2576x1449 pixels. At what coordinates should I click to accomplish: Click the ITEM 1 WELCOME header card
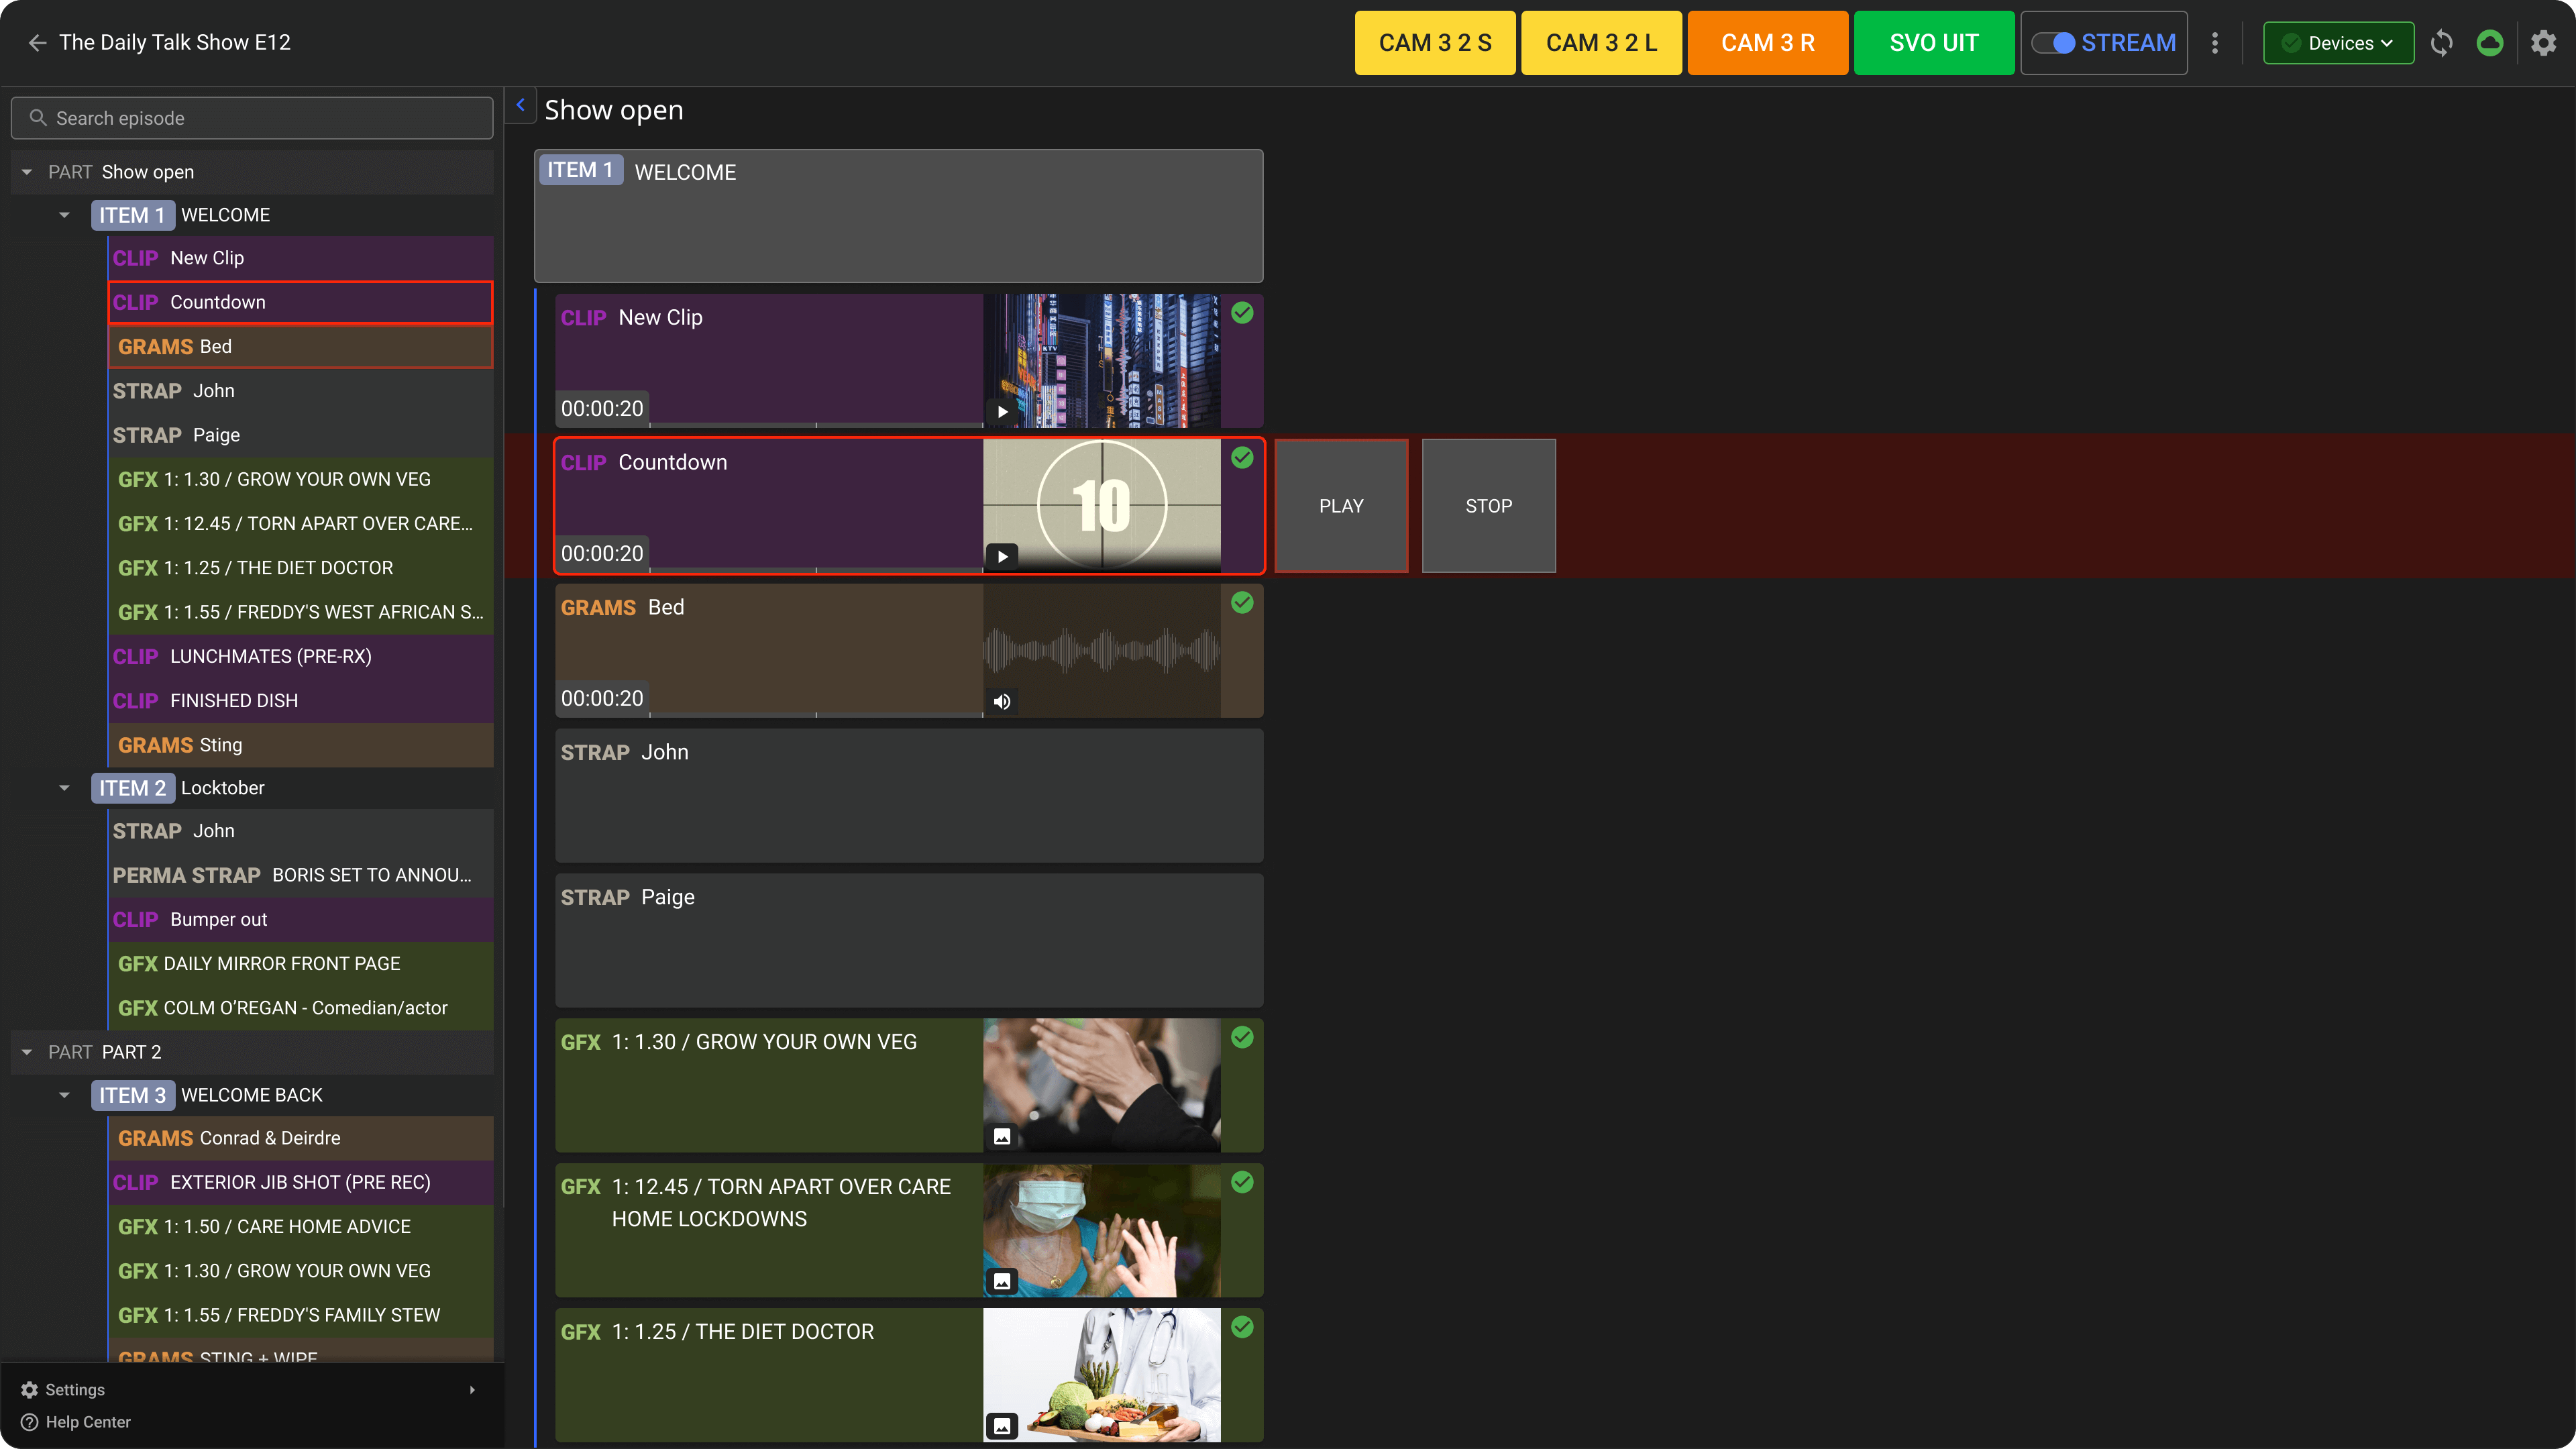[898, 216]
